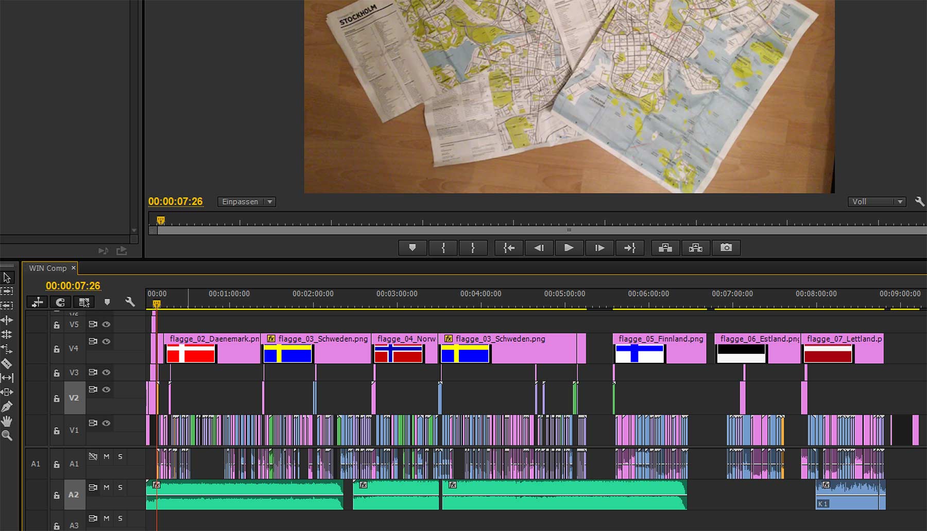Click the Export Frame camera icon
Viewport: 927px width, 531px height.
coord(726,248)
